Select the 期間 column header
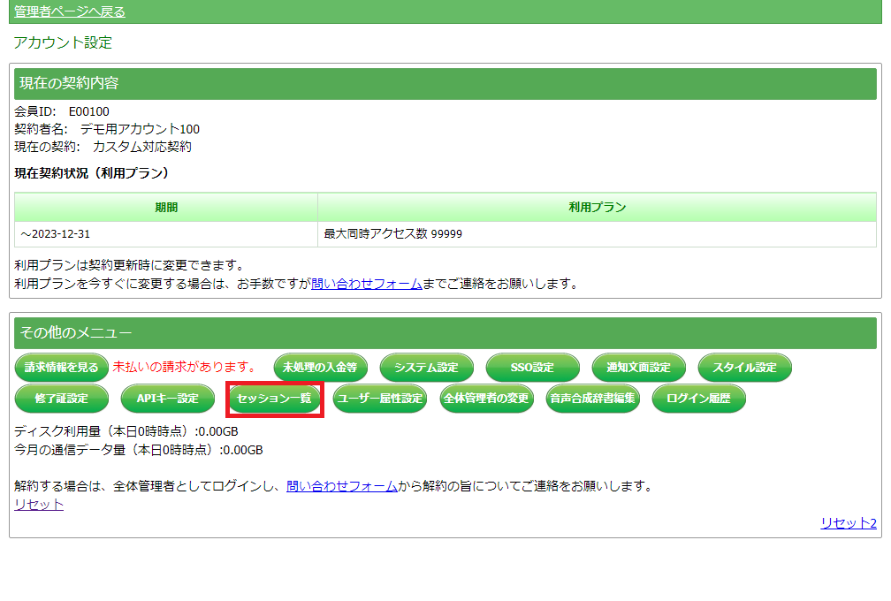 pyautogui.click(x=166, y=208)
